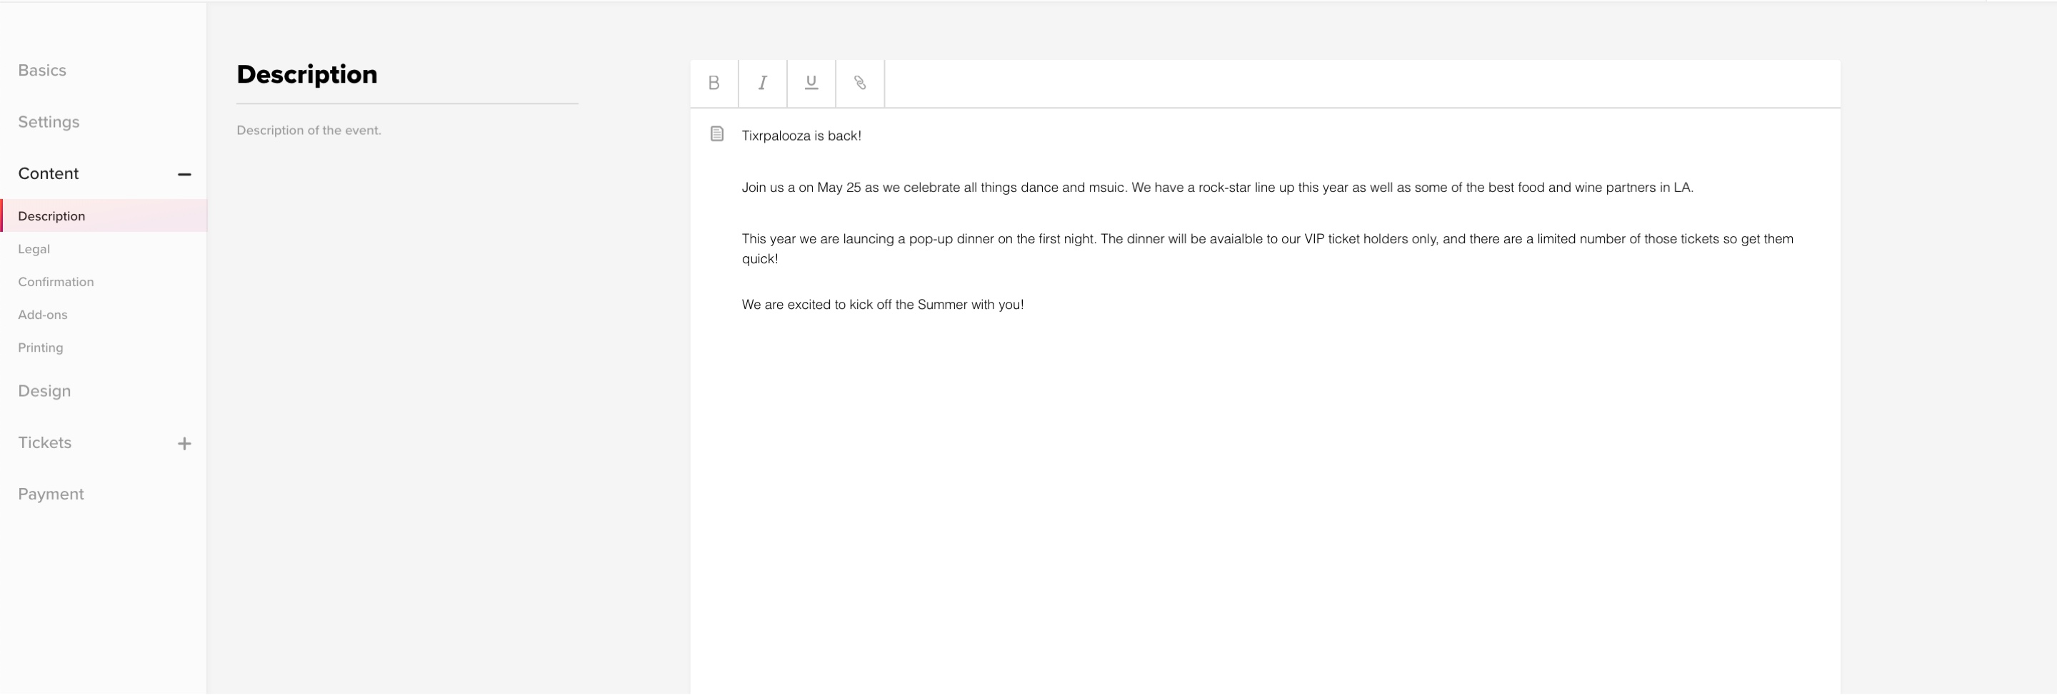This screenshot has height=695, width=2057.
Task: Place cursor in 'Tixrpalooza is back!' line
Action: 801,136
